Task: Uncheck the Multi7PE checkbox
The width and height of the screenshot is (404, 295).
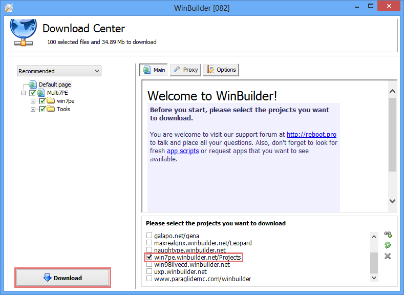Action: point(33,93)
